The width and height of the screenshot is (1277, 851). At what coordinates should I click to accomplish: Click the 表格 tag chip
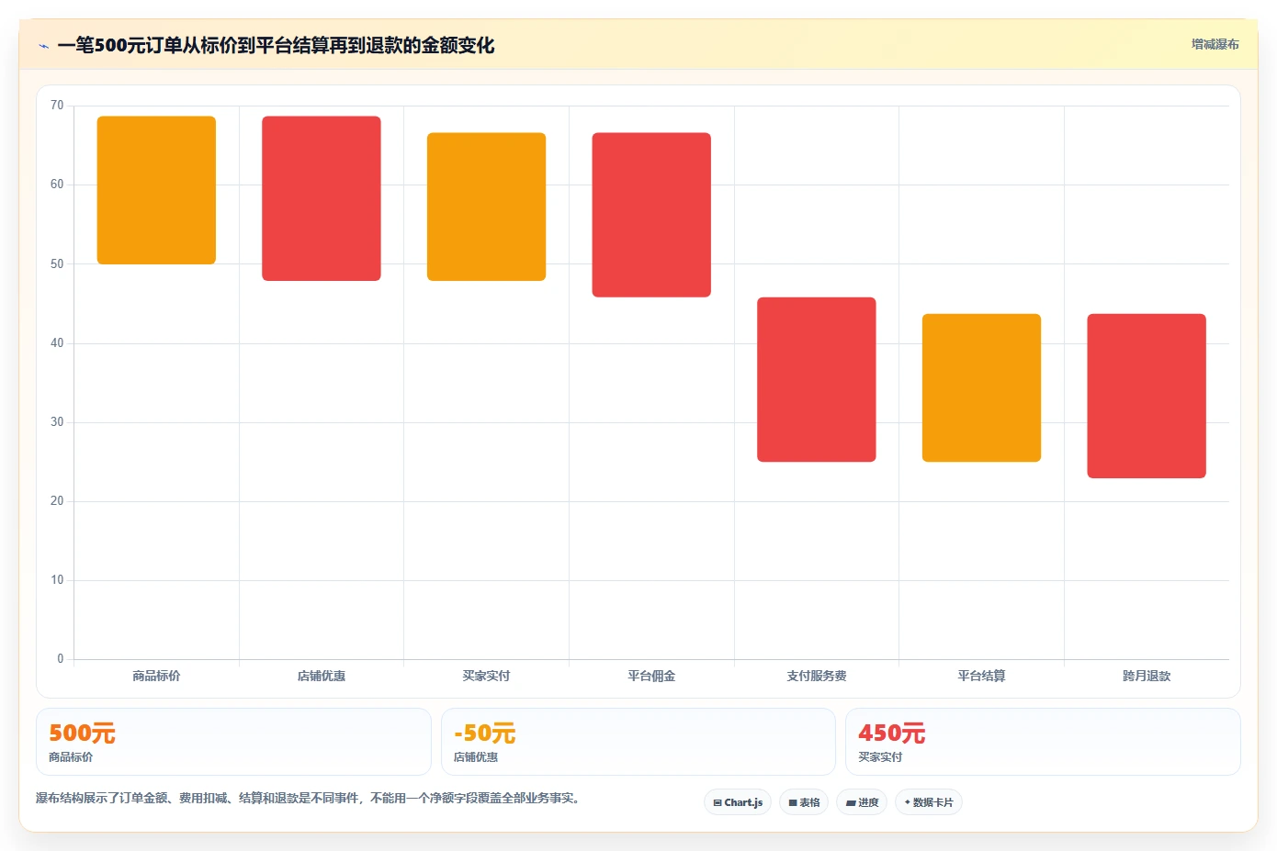[x=804, y=802]
